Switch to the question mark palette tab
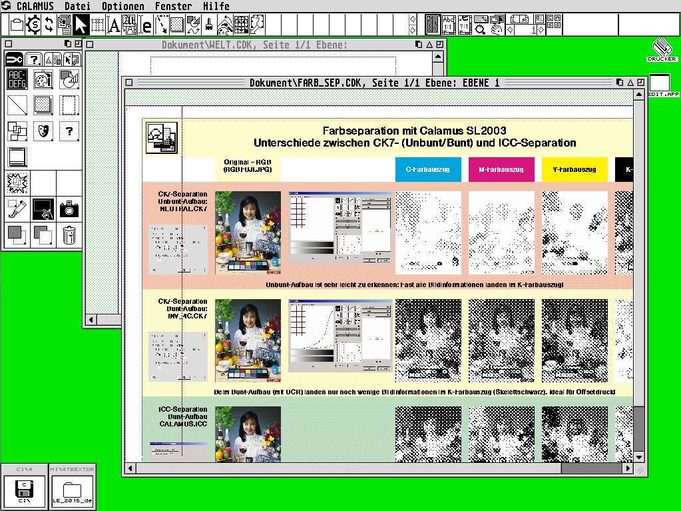The width and height of the screenshot is (681, 511). (x=33, y=60)
